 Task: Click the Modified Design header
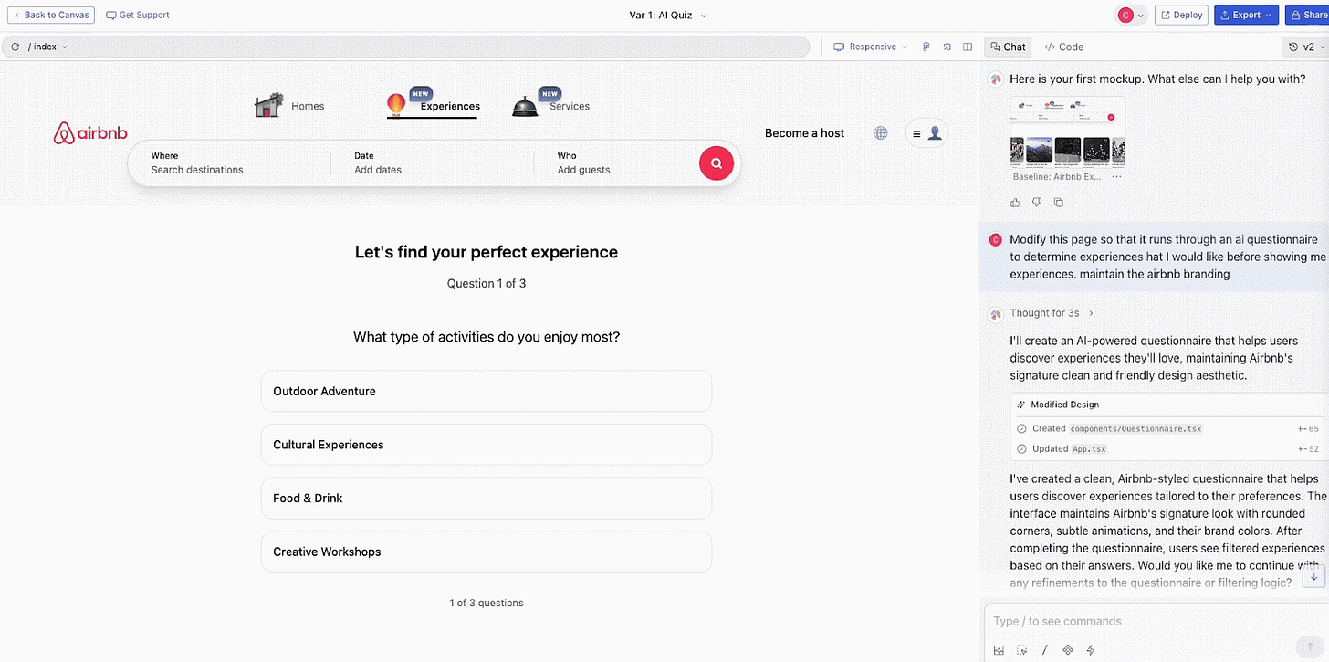point(1064,405)
